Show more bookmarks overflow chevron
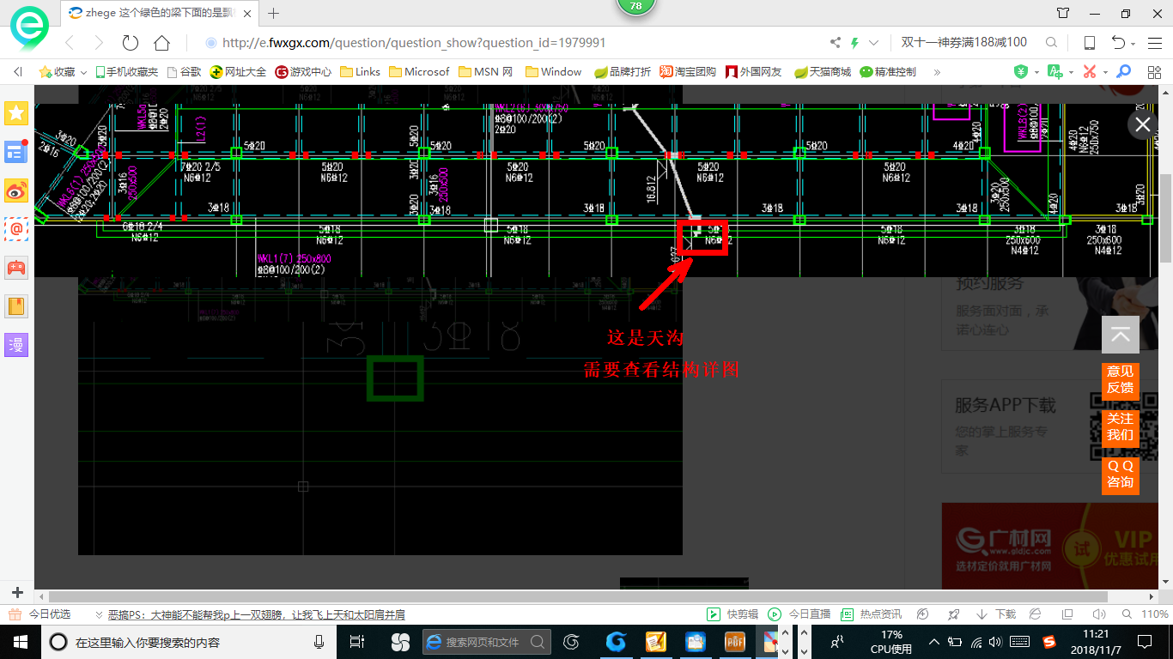This screenshot has width=1173, height=659. click(x=937, y=72)
